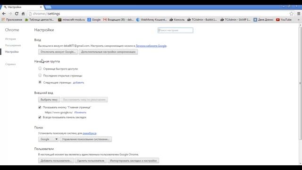Image resolution: width=302 pixels, height=170 pixels.
Task: Open the YouTube bookmark
Action: click(x=284, y=20)
